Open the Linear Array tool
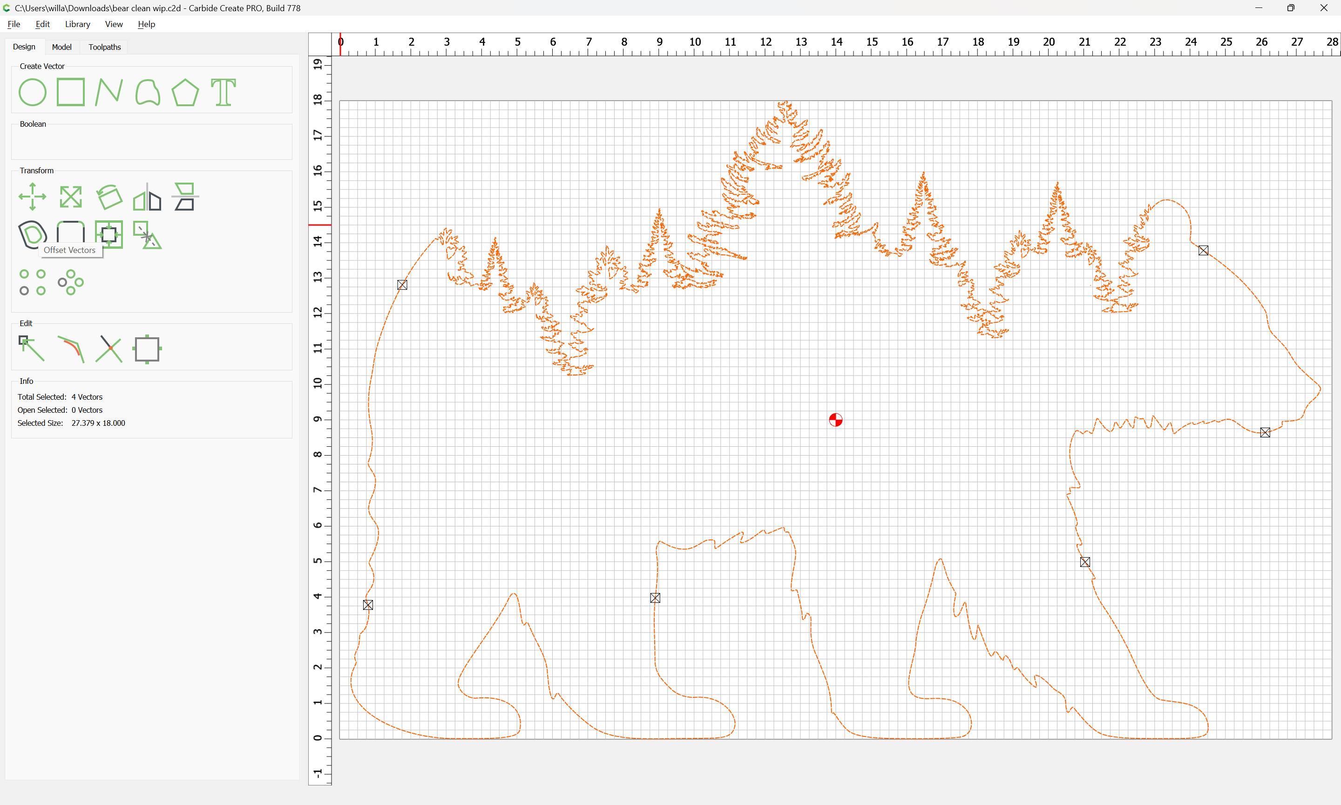This screenshot has height=805, width=1341. [33, 282]
